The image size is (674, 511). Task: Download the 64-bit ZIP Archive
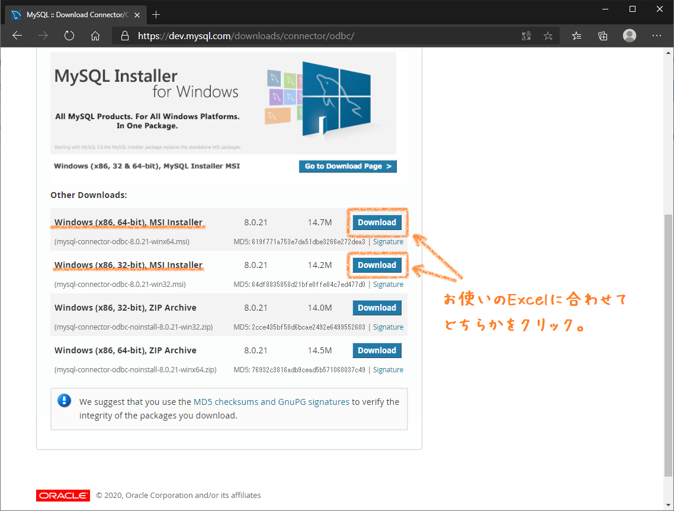tap(377, 350)
